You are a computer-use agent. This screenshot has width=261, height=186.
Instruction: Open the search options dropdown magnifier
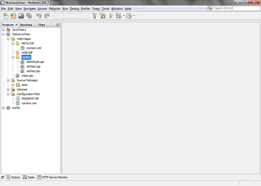210,8
